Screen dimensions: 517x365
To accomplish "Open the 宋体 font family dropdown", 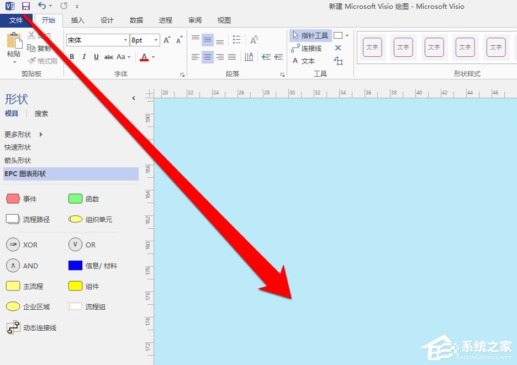I will tap(126, 40).
